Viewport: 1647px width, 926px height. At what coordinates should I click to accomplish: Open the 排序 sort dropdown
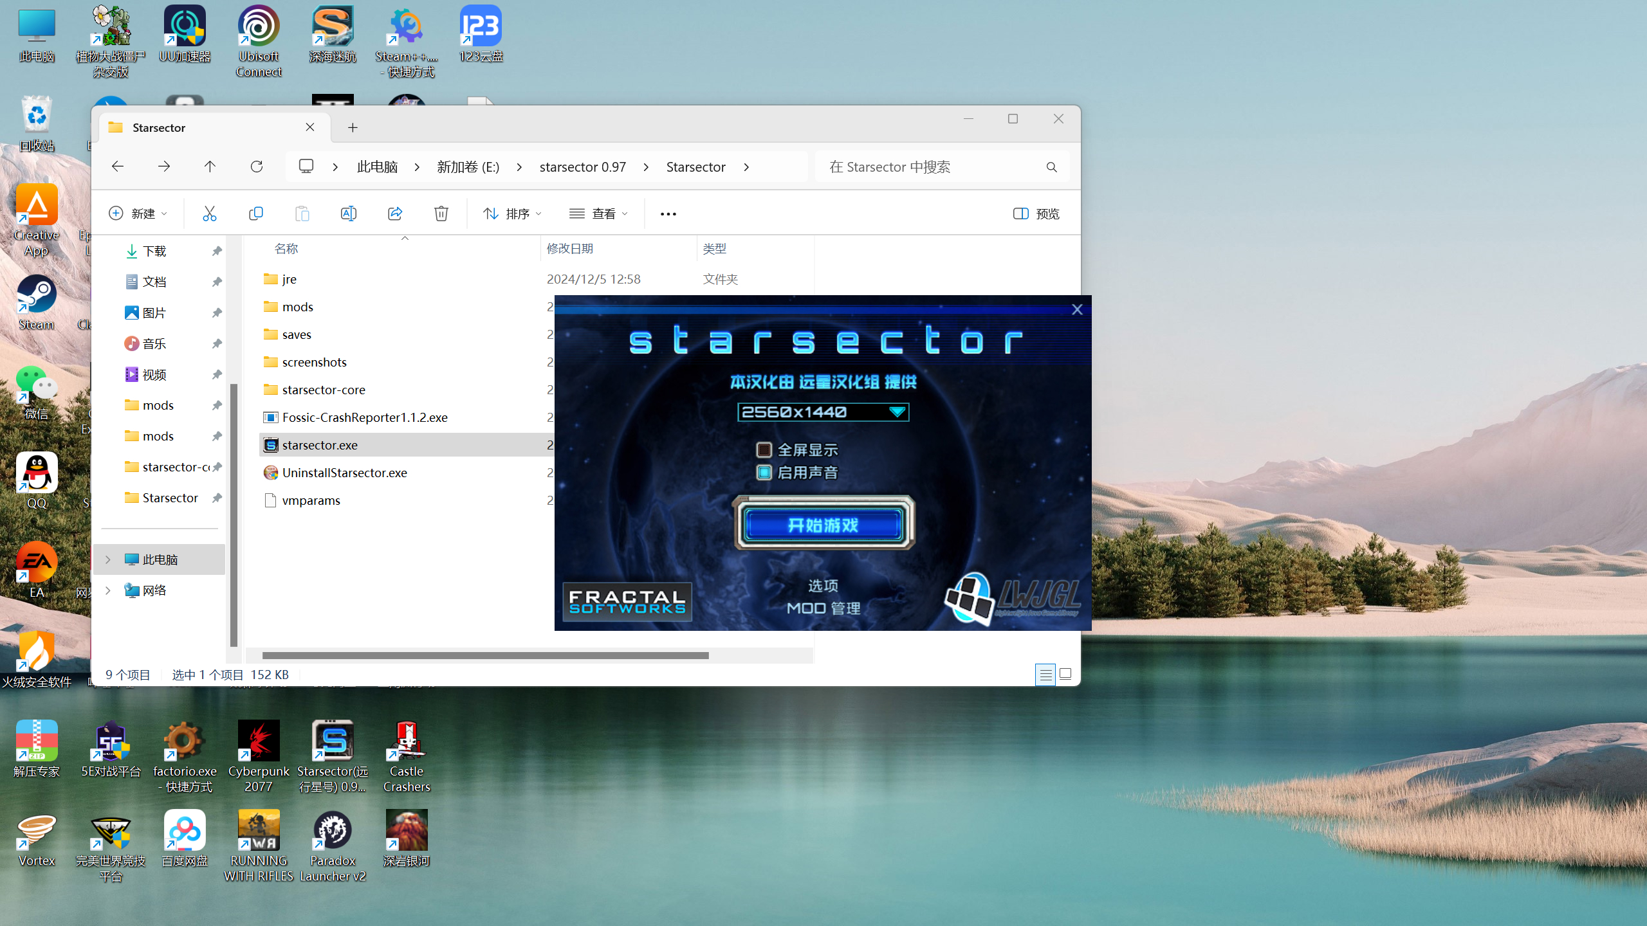[513, 213]
